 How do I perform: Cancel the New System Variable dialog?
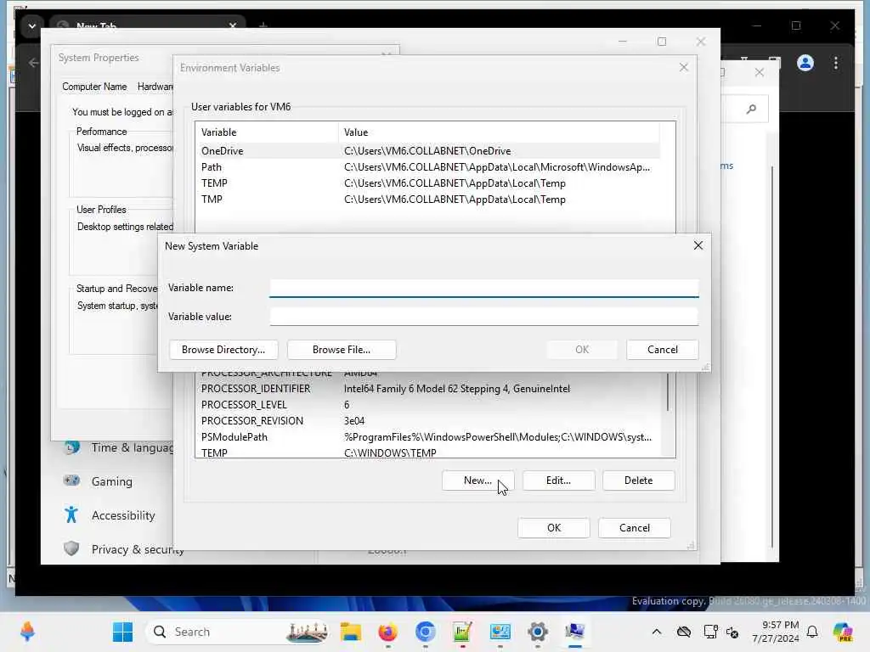tap(662, 350)
